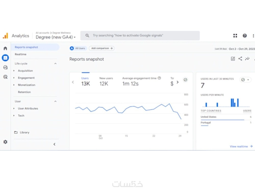
Task: Click the Reports snapshot page heading
Action: (x=86, y=59)
